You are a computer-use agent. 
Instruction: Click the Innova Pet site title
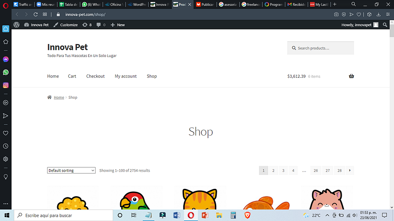[x=67, y=47]
